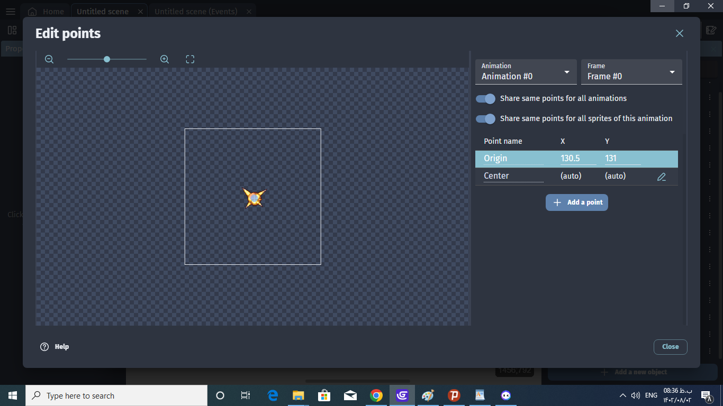Click the zoom level slider handle
Screen dimensions: 723x406
pyautogui.click(x=107, y=59)
